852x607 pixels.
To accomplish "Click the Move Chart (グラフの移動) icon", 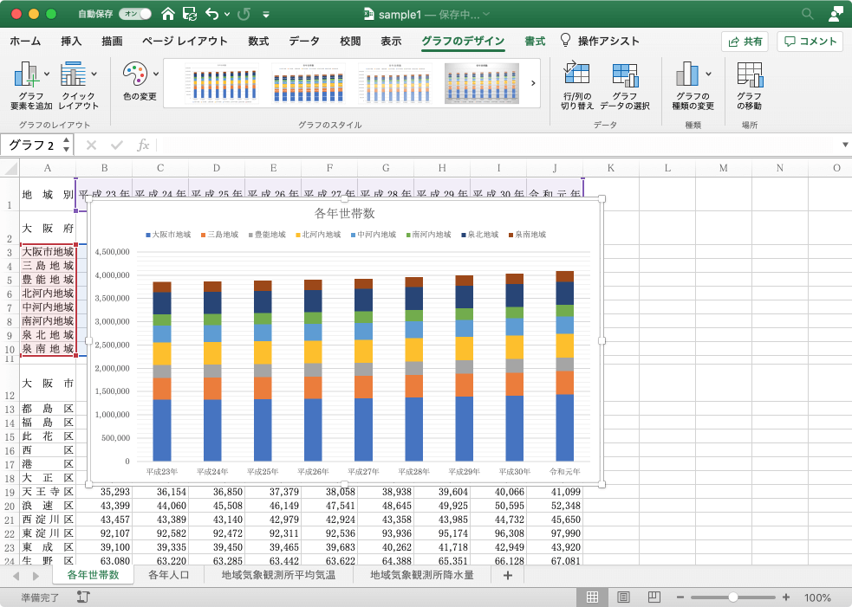I will 749,75.
